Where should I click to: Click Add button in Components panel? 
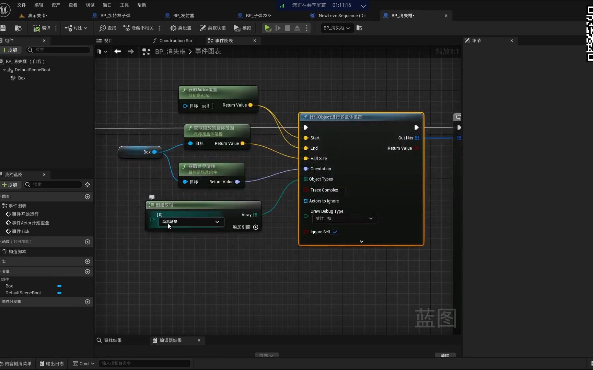point(10,50)
